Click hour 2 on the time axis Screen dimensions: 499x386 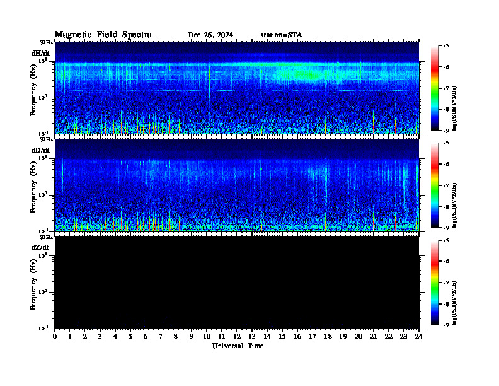pyautogui.click(x=85, y=337)
